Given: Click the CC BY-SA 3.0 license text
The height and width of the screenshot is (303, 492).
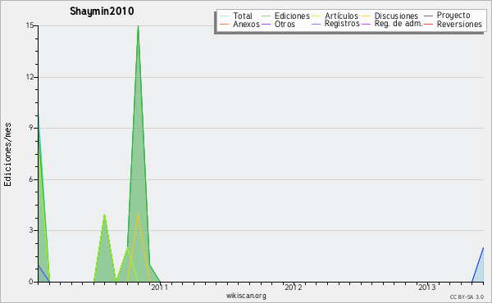Looking at the screenshot, I should pyautogui.click(x=467, y=297).
